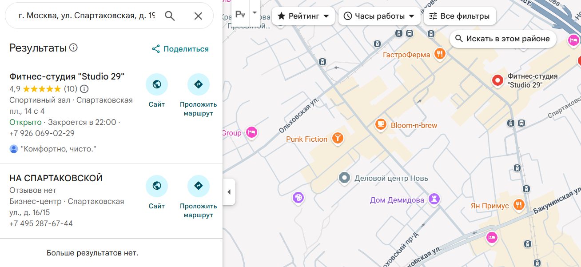Open website of НА СПАРТАКОВСКОЙ business center
581x267 pixels.
pos(156,186)
